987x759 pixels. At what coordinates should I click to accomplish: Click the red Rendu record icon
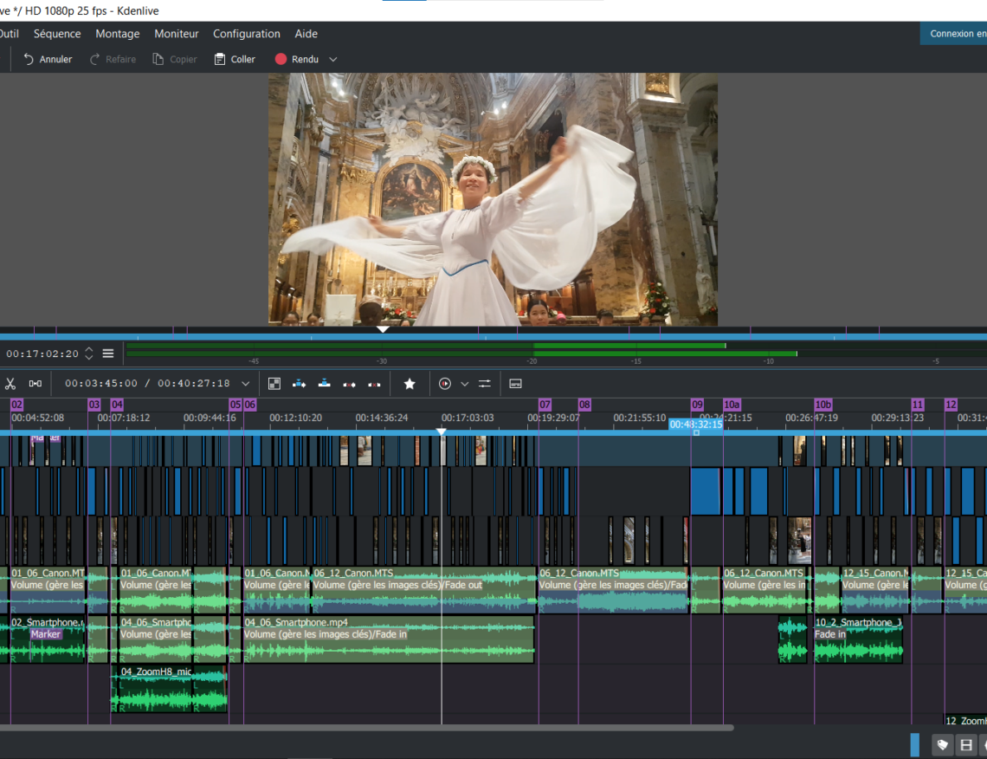(281, 59)
